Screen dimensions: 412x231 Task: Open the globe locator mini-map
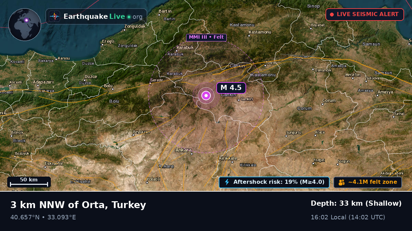click(25, 25)
